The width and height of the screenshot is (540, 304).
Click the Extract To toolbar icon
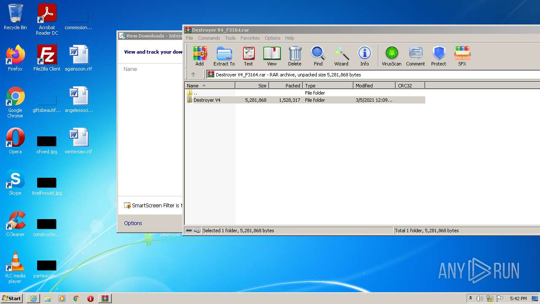[x=224, y=56]
